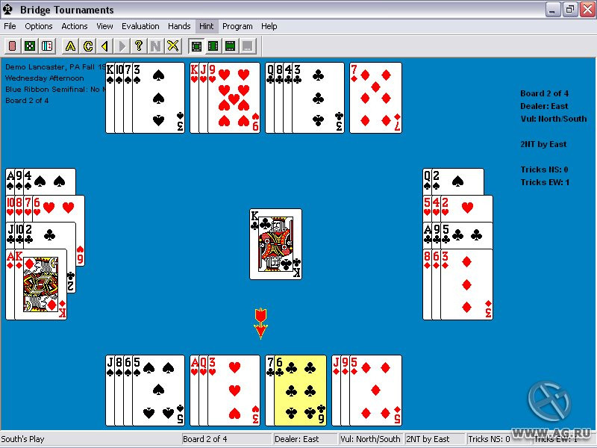597x448 pixels.
Task: Open the Hint menu
Action: pos(207,26)
